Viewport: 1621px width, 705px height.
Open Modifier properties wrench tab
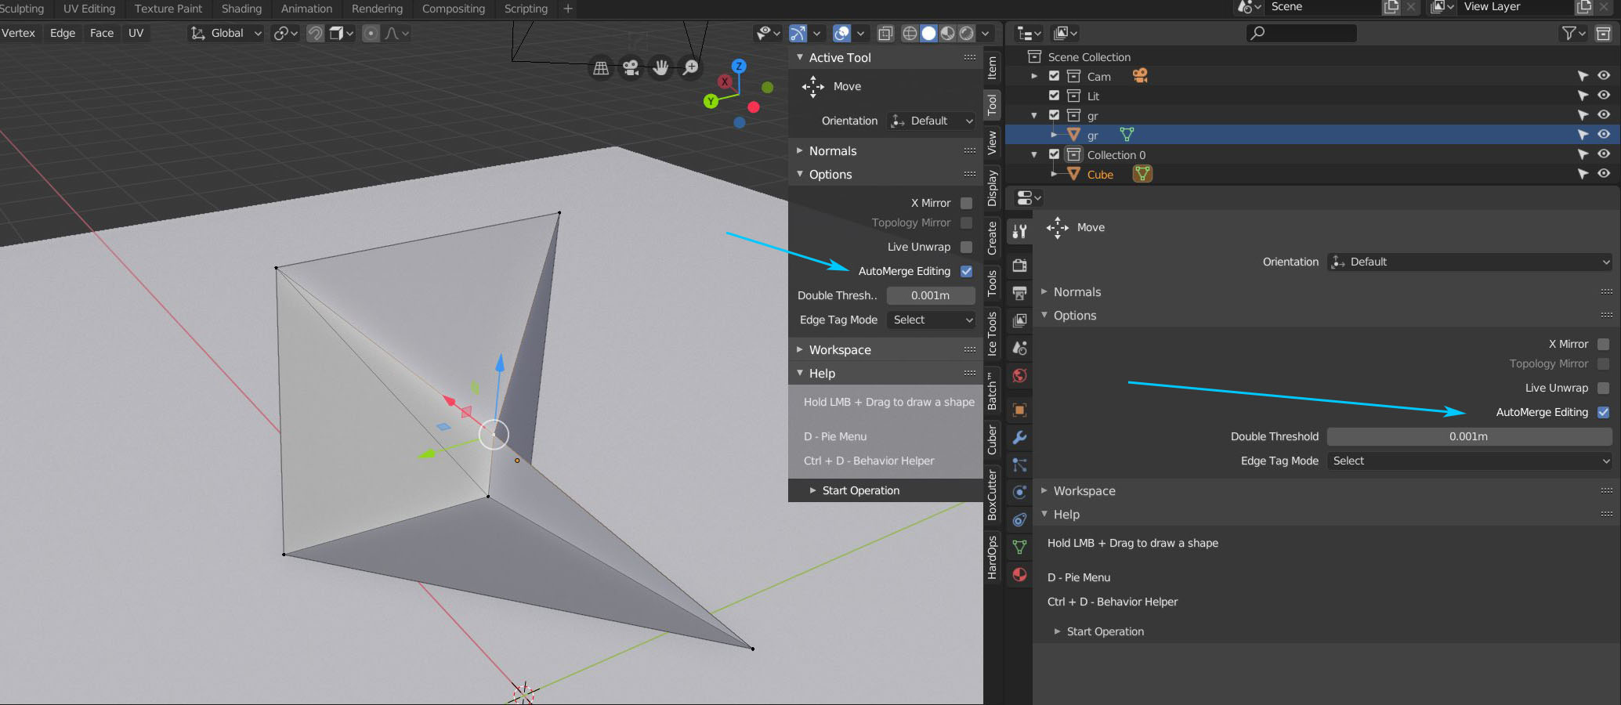click(1019, 437)
